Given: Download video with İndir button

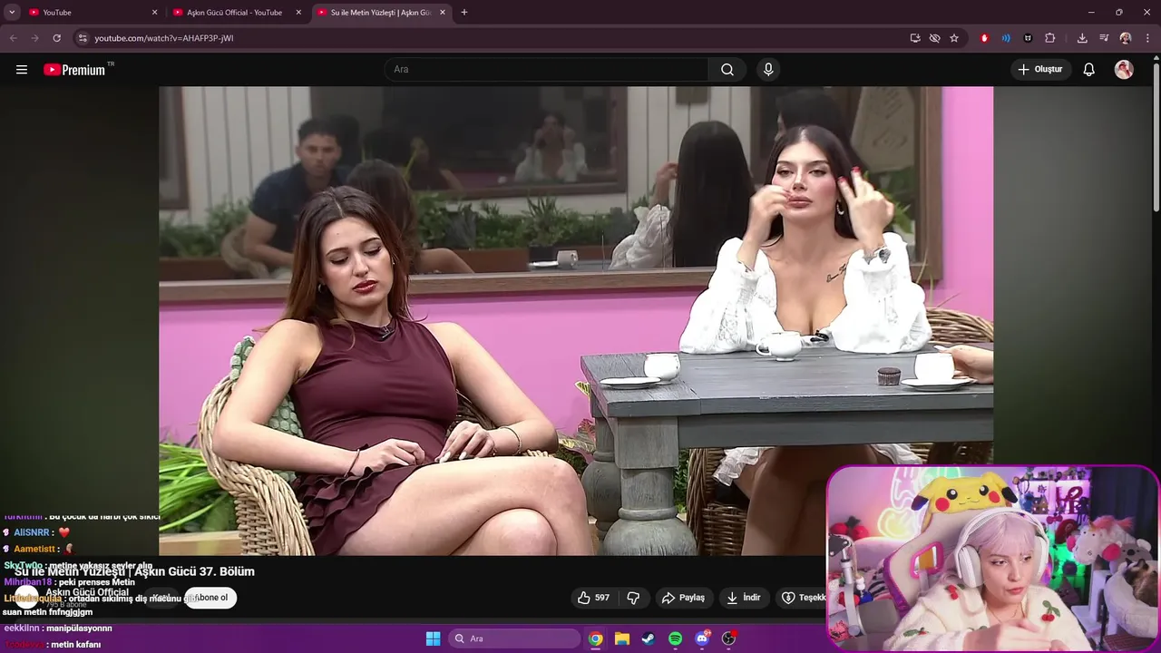Looking at the screenshot, I should [744, 598].
